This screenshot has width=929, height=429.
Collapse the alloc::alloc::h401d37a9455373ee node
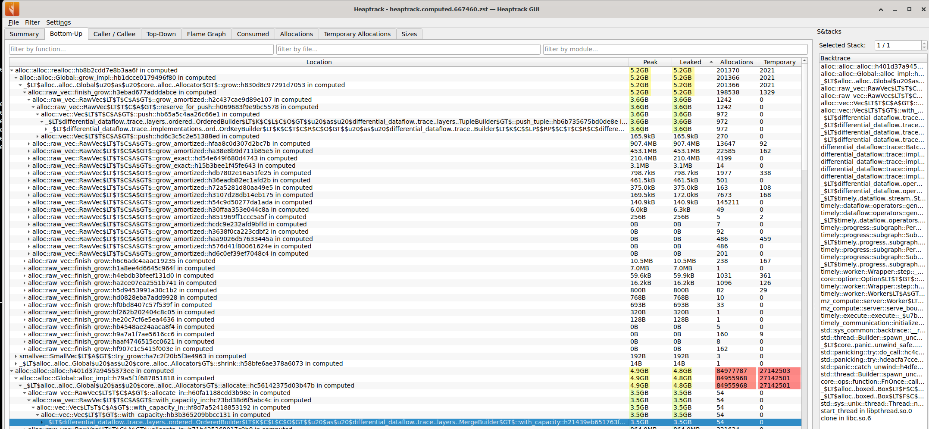[x=13, y=371]
